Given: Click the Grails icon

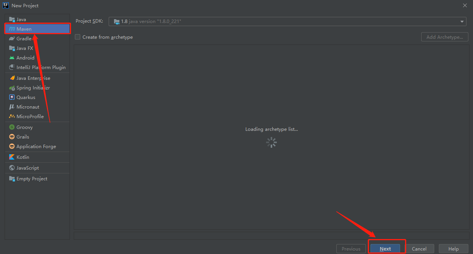Looking at the screenshot, I should point(12,137).
